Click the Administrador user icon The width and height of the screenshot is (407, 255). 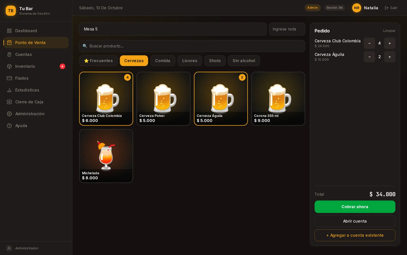(9, 248)
